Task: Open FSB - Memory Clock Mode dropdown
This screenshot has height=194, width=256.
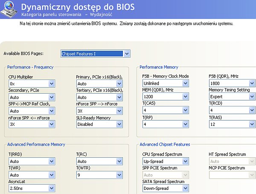Action: click(x=185, y=83)
